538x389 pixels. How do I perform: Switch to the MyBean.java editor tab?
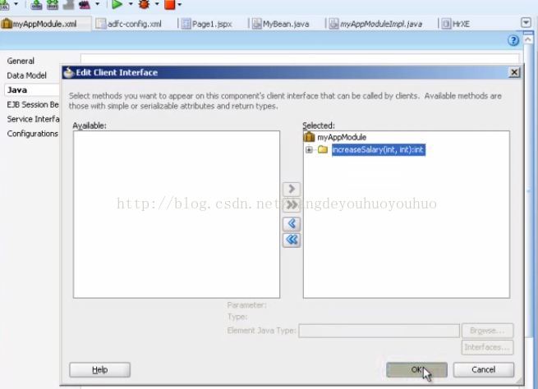[x=281, y=24]
